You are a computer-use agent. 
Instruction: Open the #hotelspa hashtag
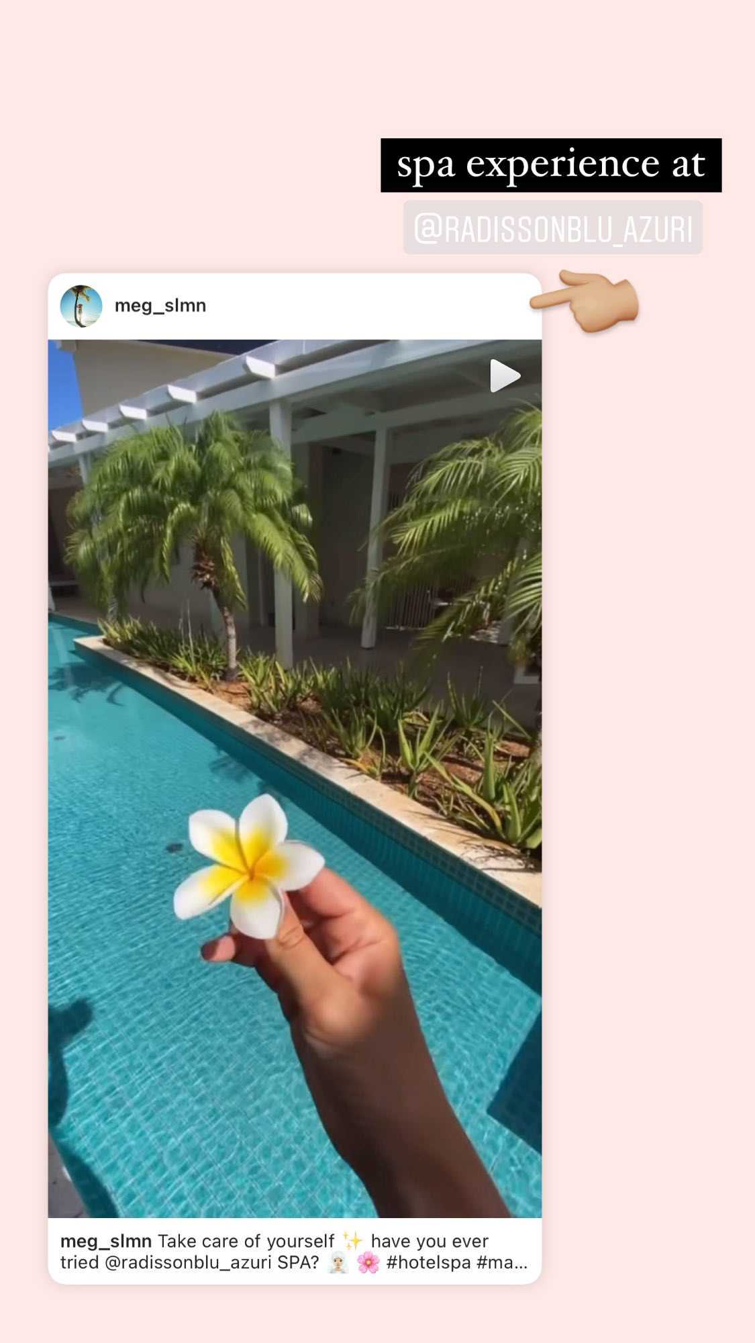428,1262
